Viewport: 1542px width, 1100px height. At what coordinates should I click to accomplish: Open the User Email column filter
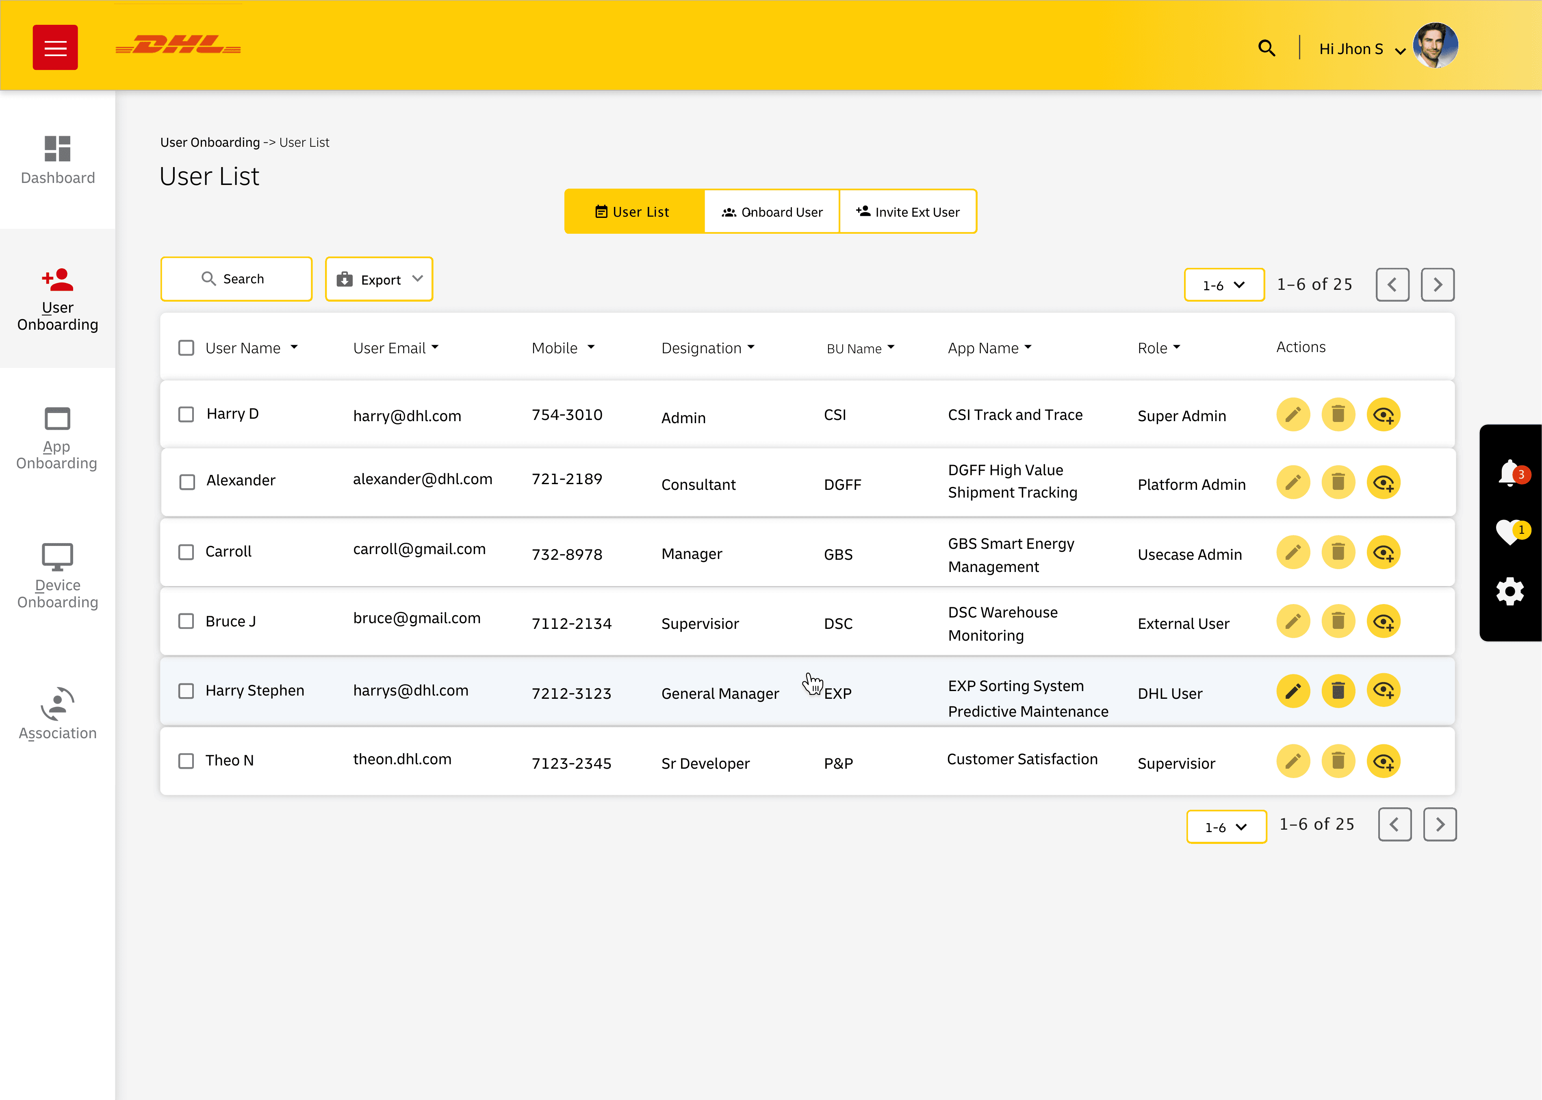click(x=435, y=347)
